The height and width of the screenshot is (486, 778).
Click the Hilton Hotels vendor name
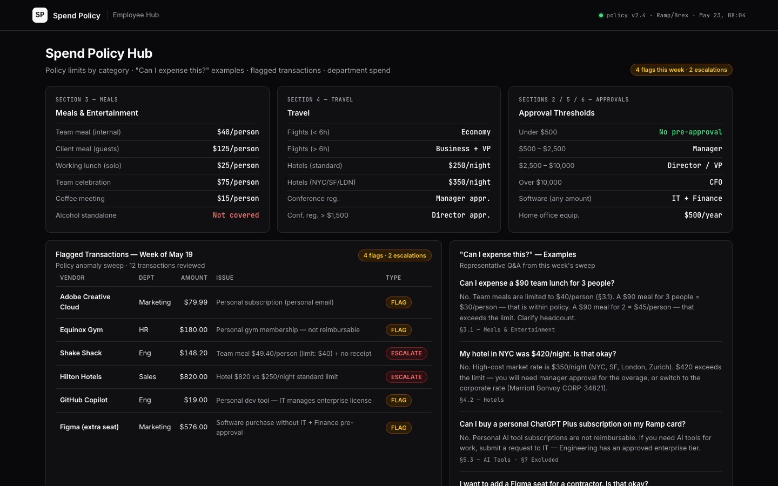point(81,377)
